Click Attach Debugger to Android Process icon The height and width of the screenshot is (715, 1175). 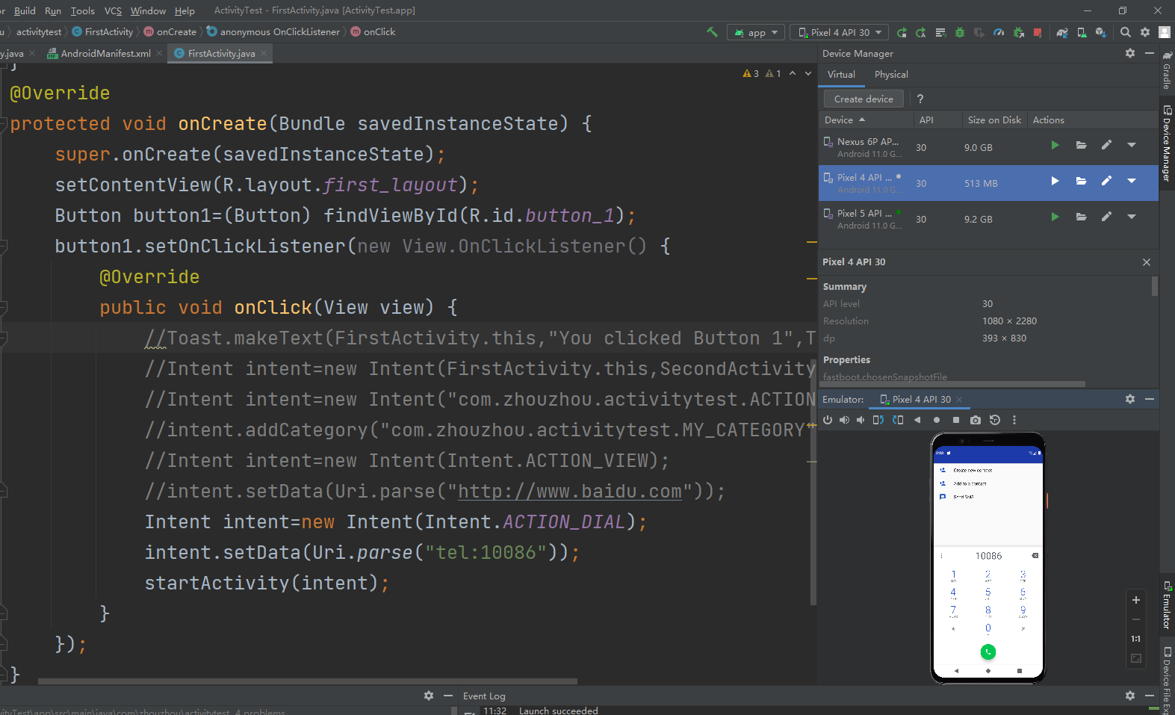tap(1018, 32)
